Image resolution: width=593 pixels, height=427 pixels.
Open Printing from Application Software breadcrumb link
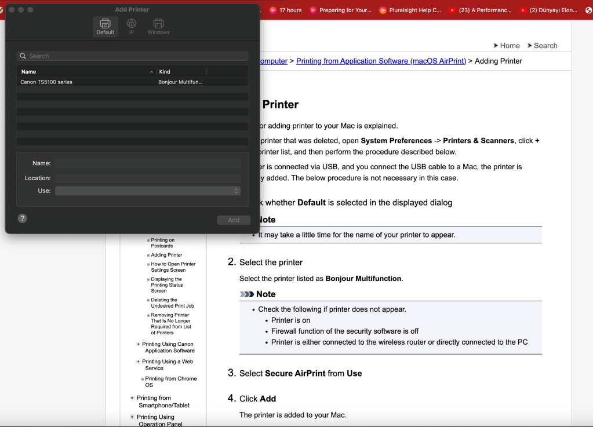381,61
